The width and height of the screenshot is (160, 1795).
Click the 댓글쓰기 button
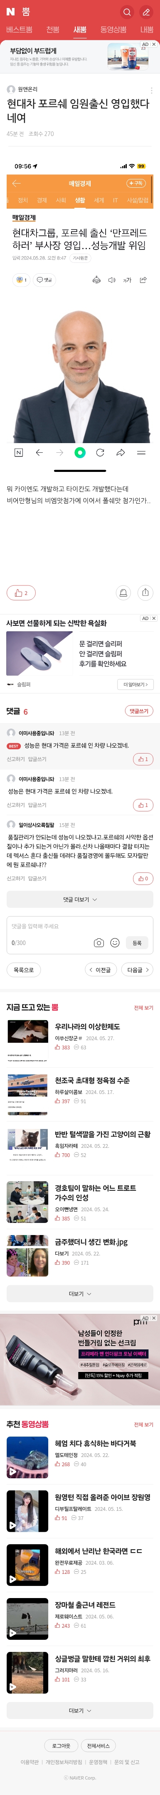pyautogui.click(x=138, y=711)
